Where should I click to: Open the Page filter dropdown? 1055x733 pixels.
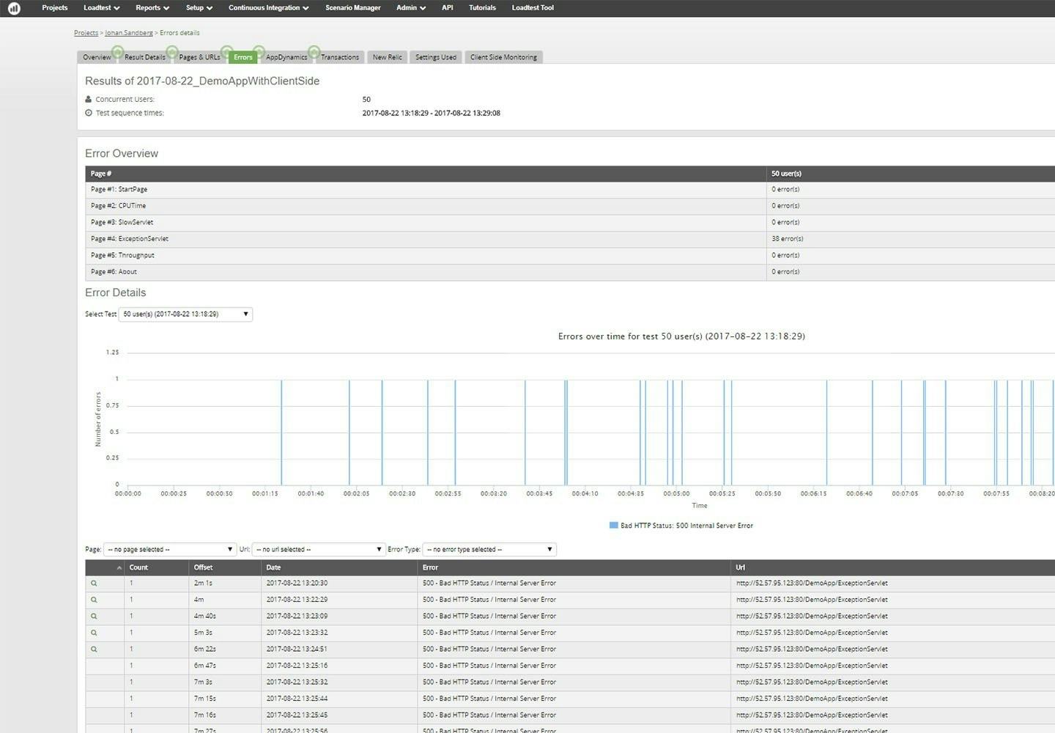(169, 549)
